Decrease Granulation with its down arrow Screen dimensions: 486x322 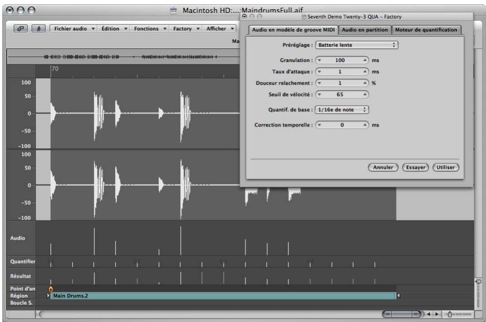coord(319,60)
